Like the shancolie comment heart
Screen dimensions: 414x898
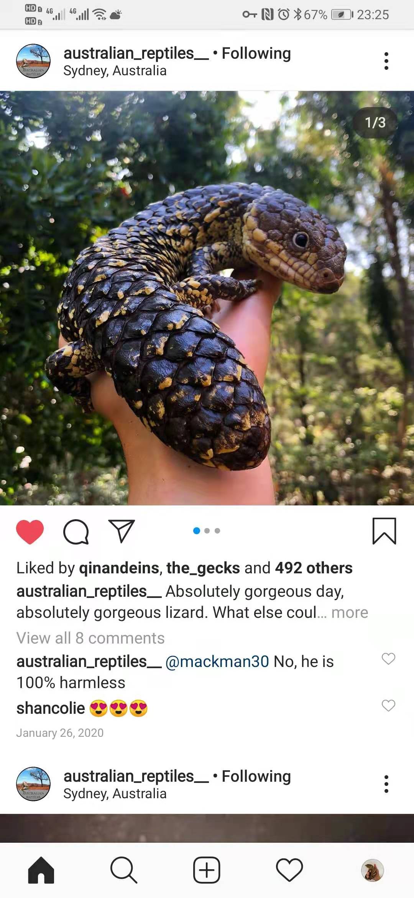tap(388, 705)
